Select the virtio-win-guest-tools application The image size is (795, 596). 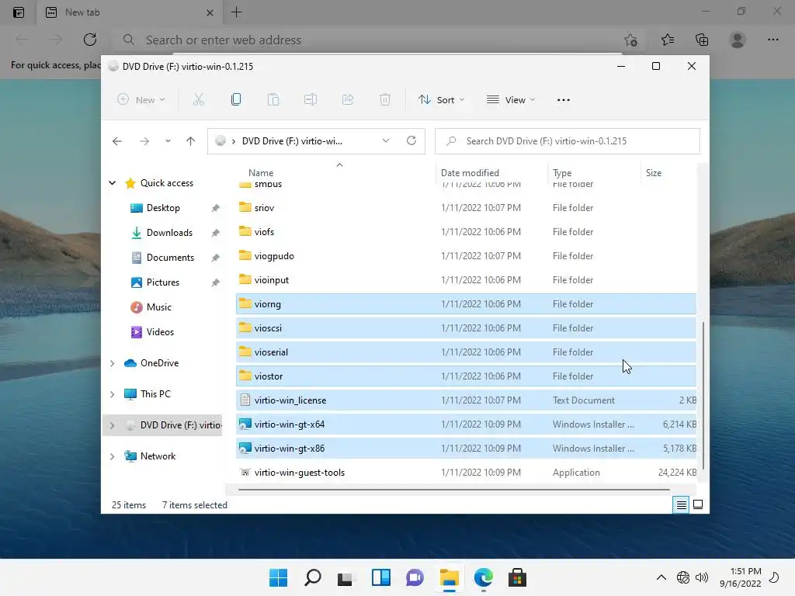(x=466, y=473)
